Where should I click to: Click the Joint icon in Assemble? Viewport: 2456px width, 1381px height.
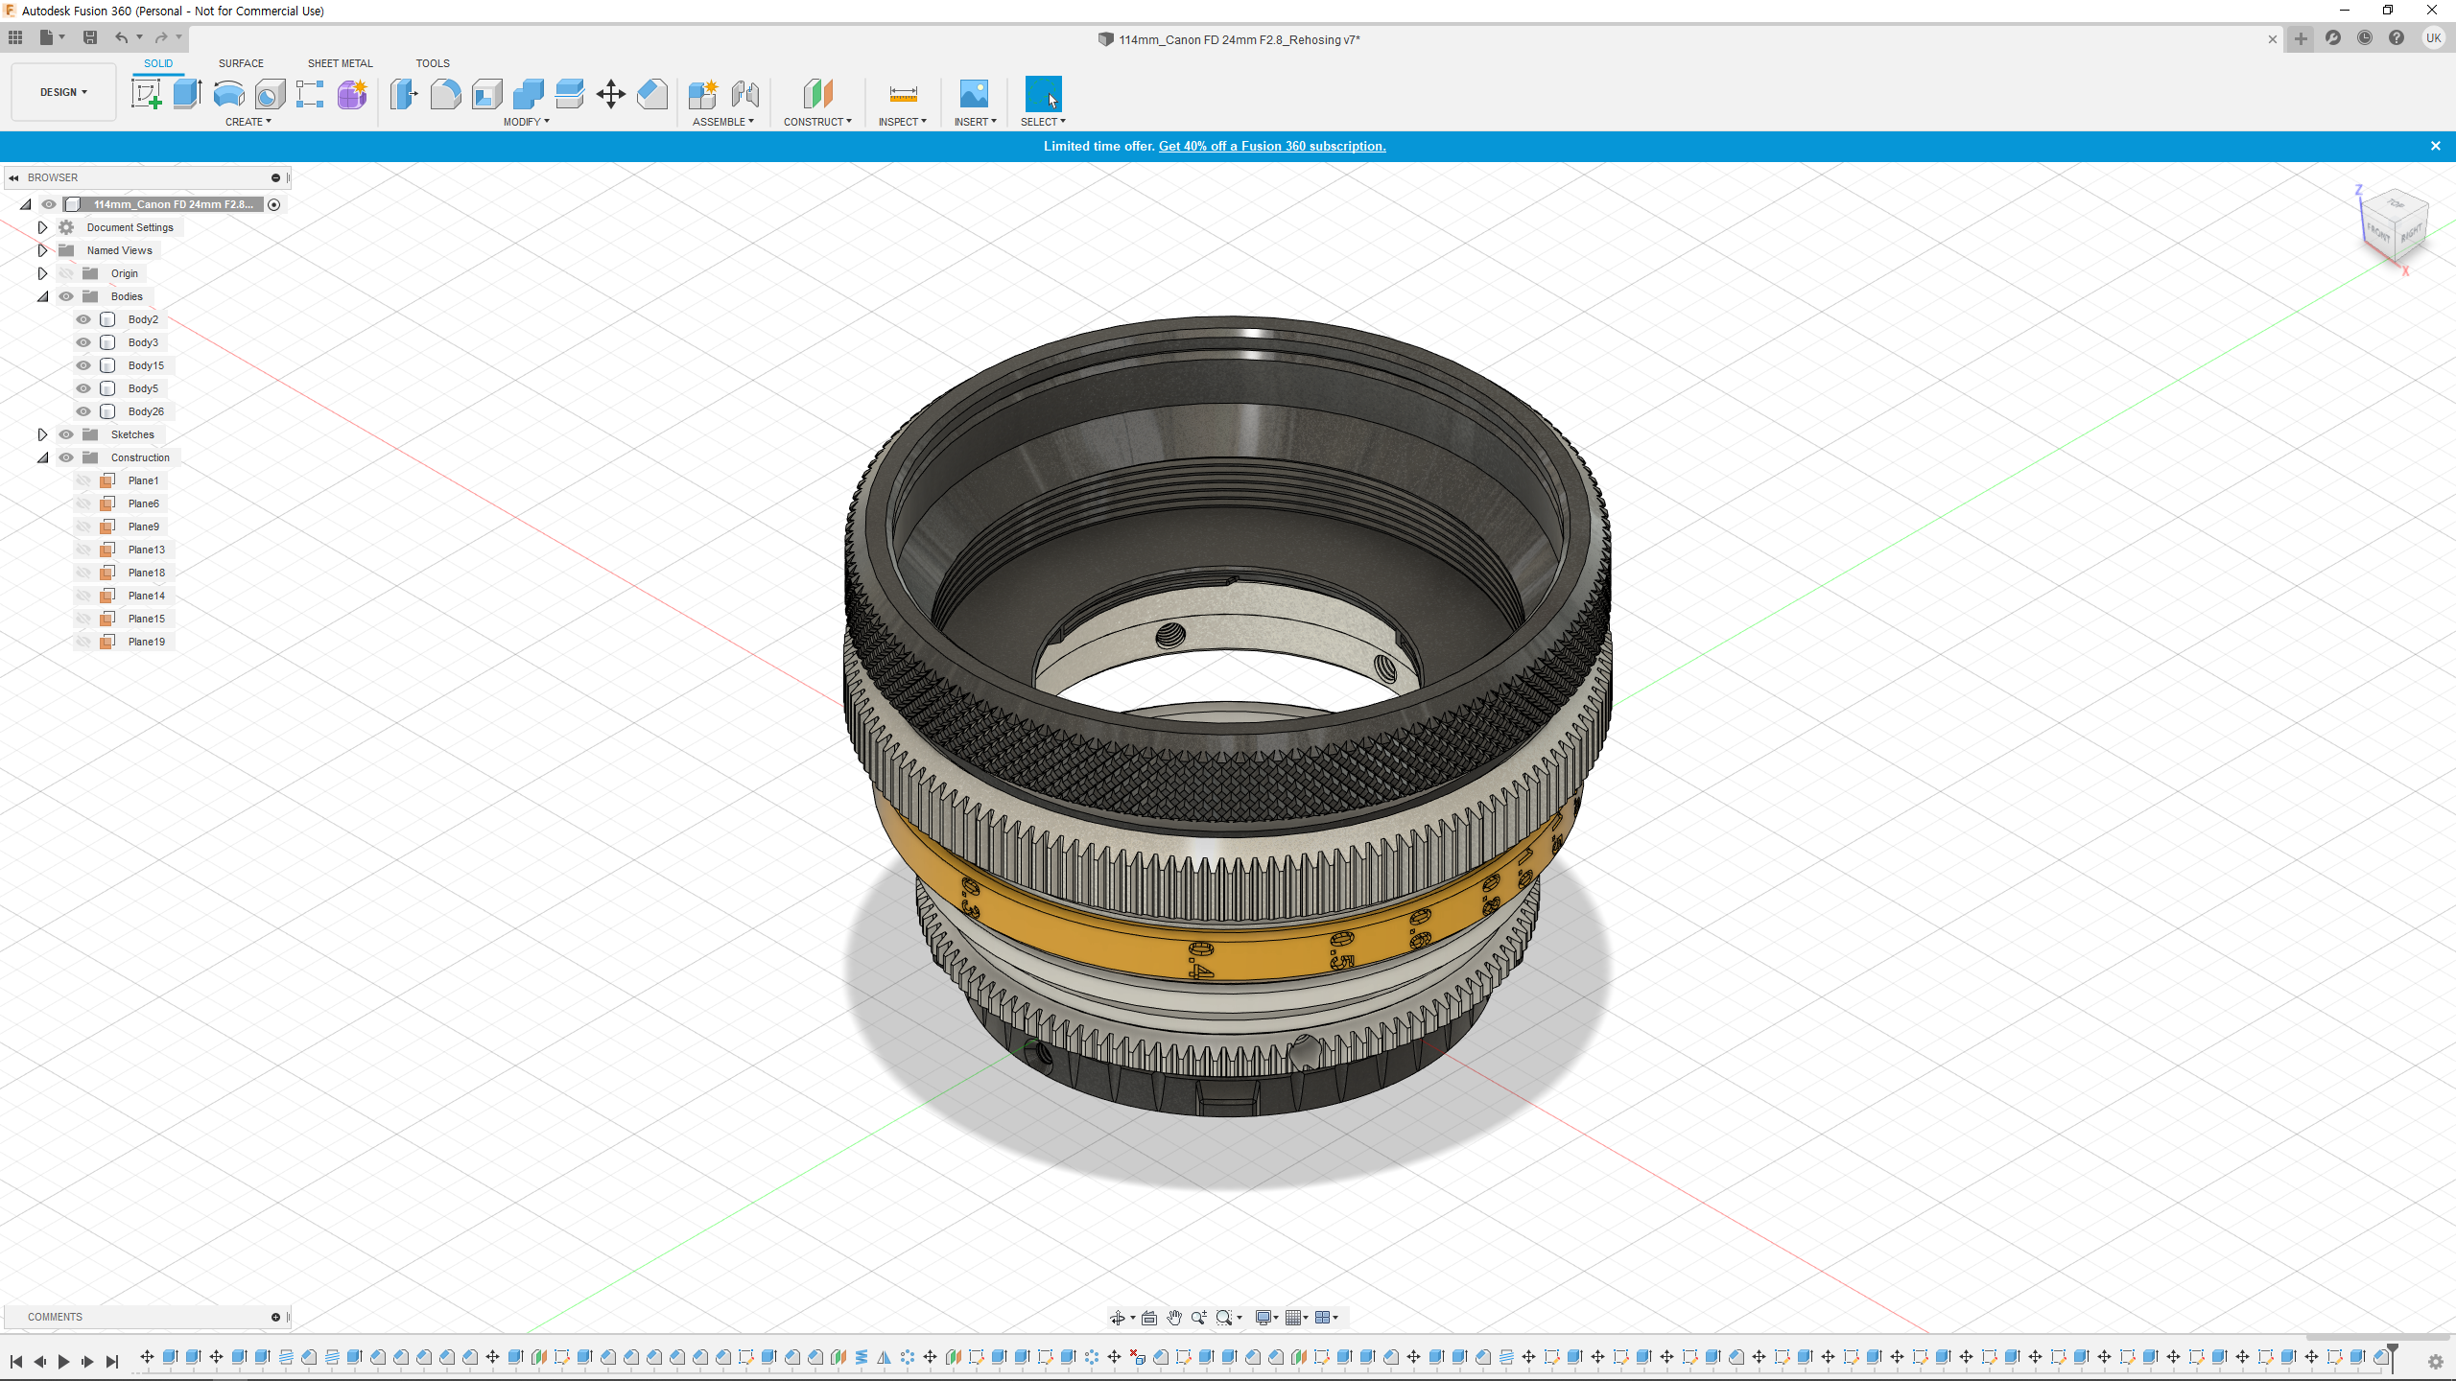pos(744,94)
